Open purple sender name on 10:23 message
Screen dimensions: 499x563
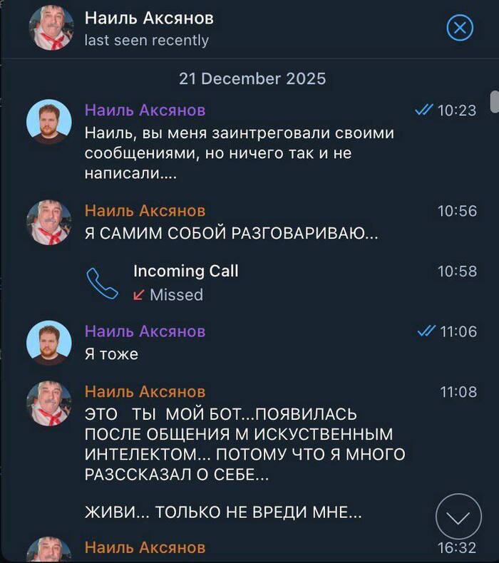145,110
